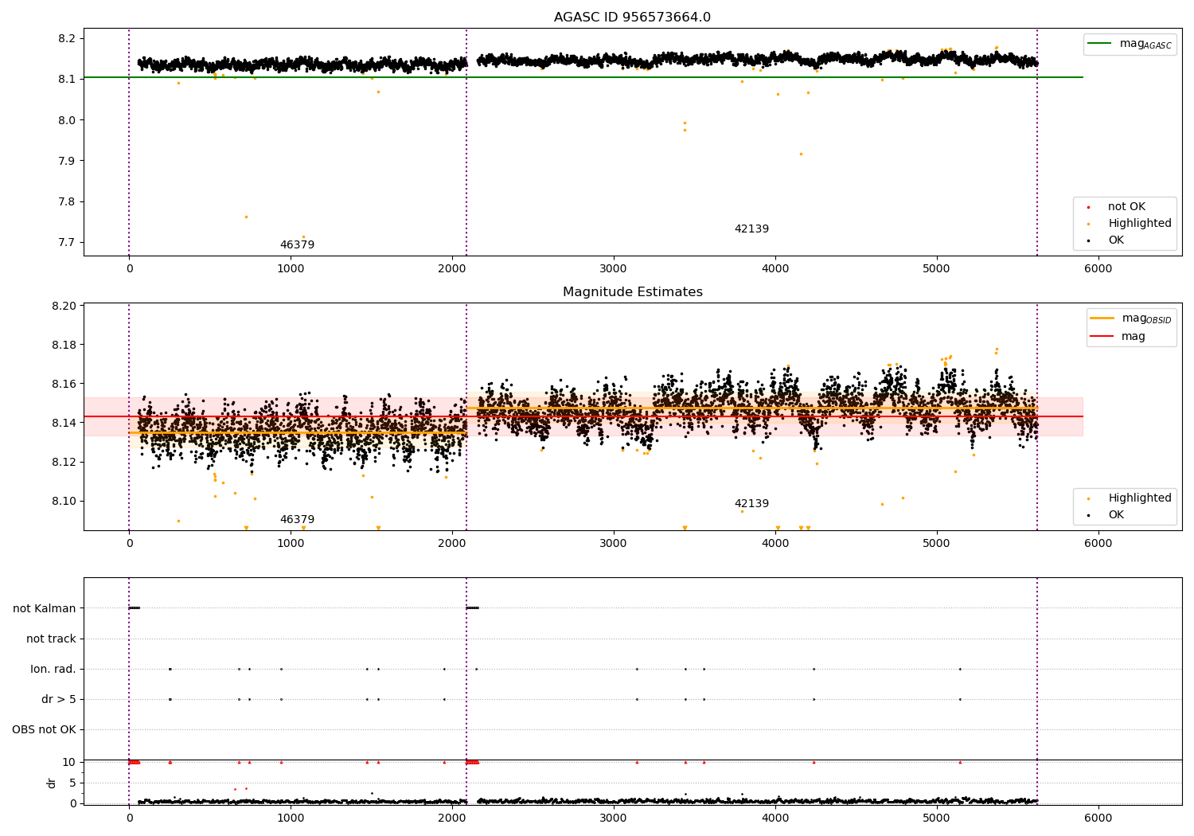Click the 8.20 tick on Magnitude Estimates y-axis
This screenshot has width=1194, height=836.
pyautogui.click(x=64, y=307)
